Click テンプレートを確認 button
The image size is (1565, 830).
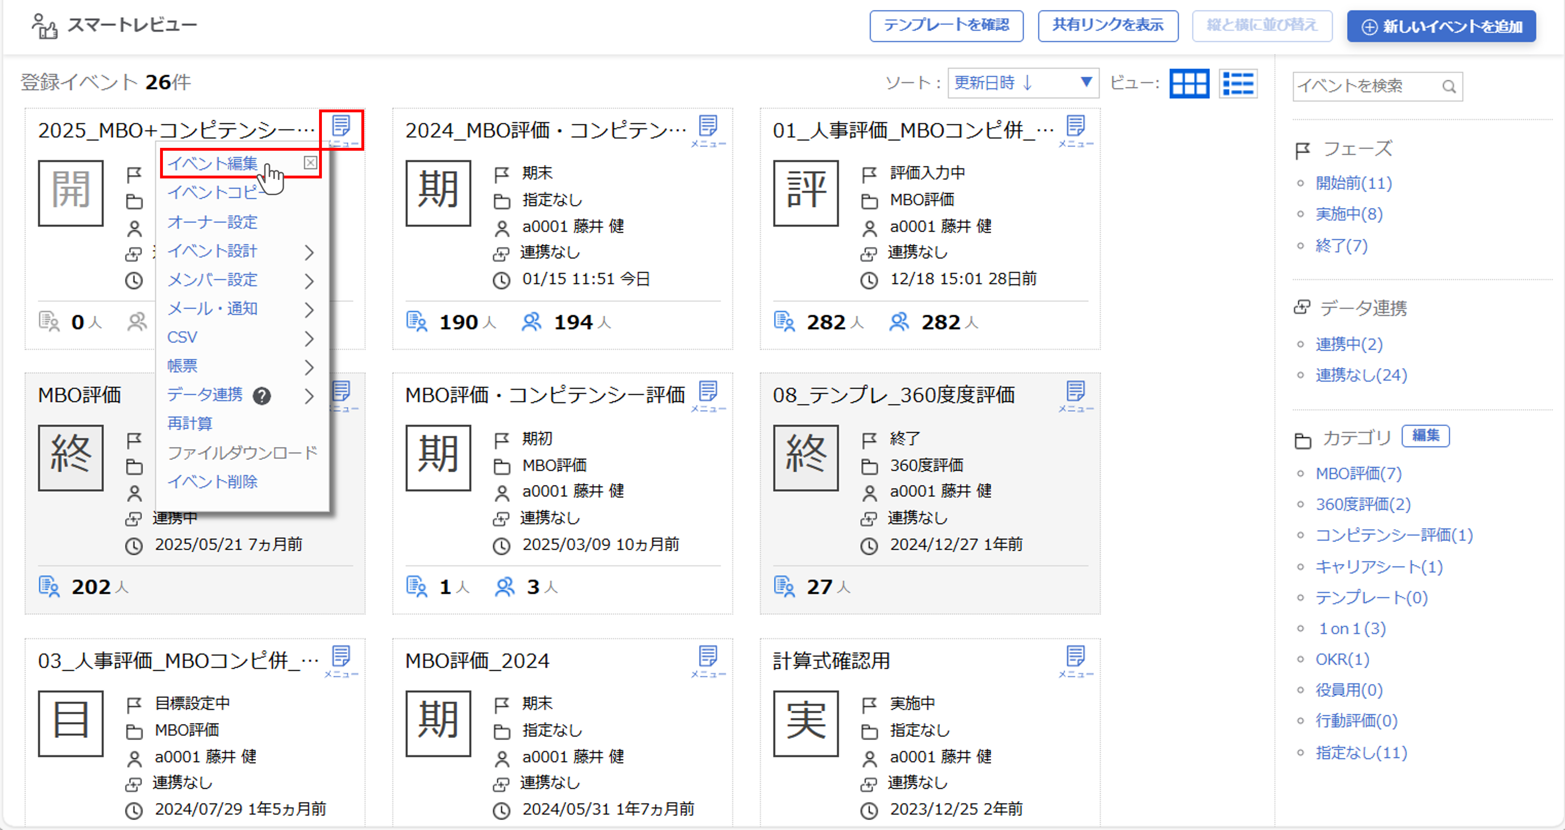[x=946, y=26]
